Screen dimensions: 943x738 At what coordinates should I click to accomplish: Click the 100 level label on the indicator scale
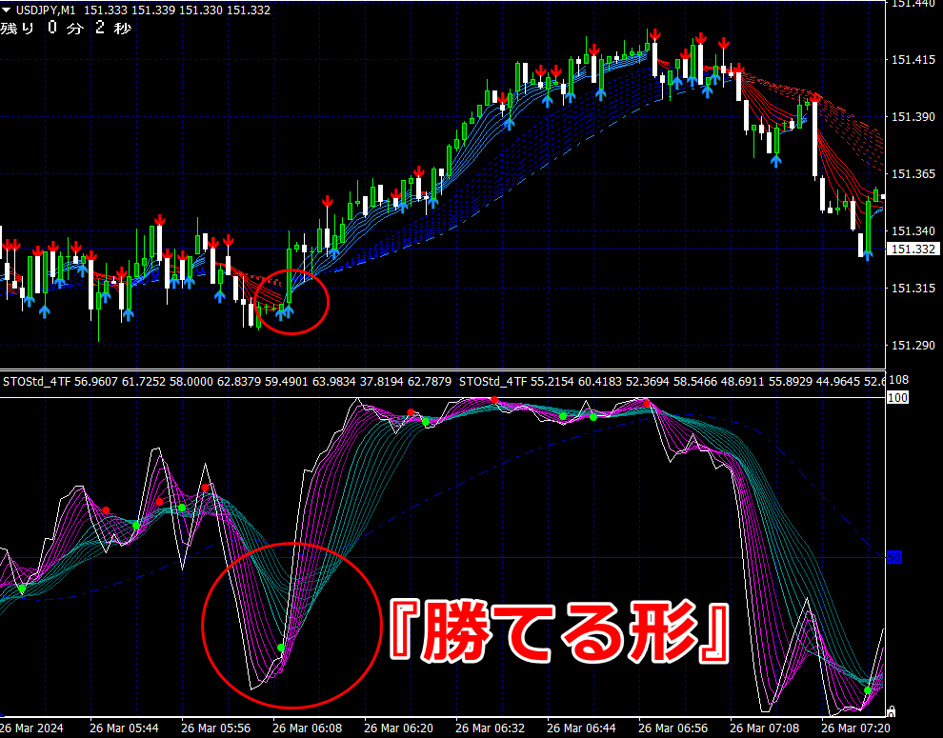[x=897, y=398]
